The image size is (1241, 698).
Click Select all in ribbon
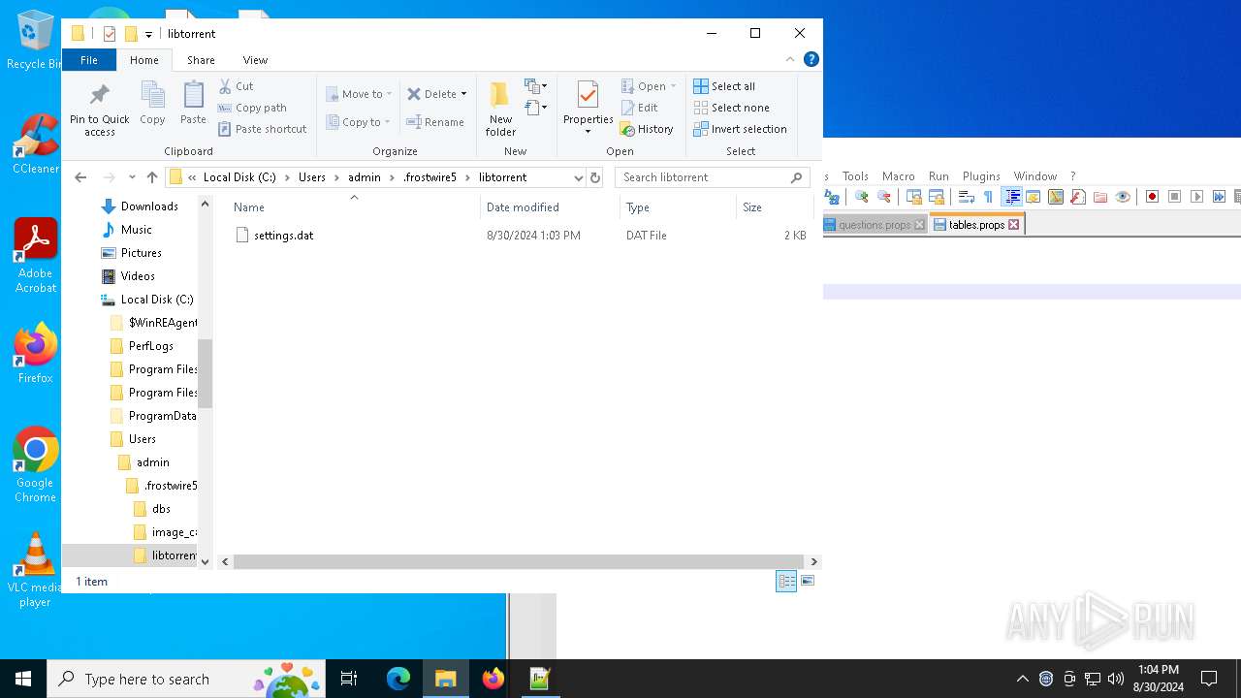[724, 86]
